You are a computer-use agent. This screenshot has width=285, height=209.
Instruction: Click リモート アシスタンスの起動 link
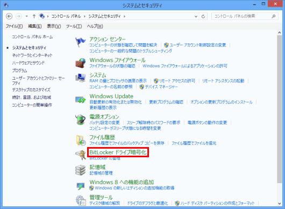click(223, 81)
